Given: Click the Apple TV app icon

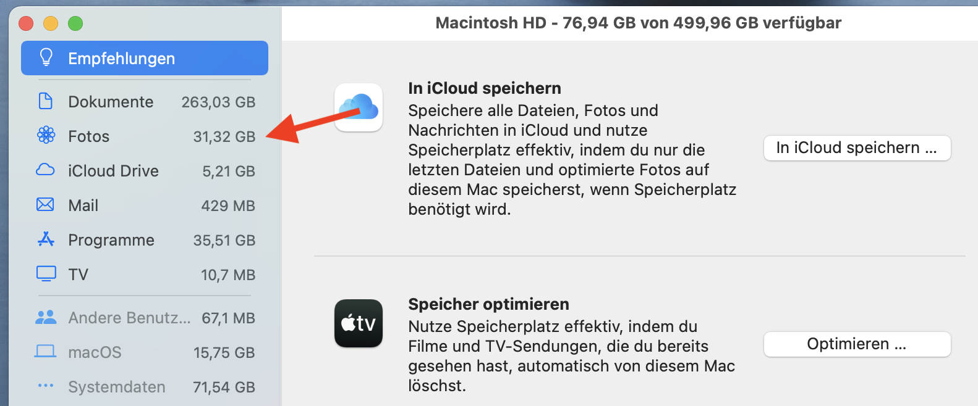Looking at the screenshot, I should coord(359,323).
